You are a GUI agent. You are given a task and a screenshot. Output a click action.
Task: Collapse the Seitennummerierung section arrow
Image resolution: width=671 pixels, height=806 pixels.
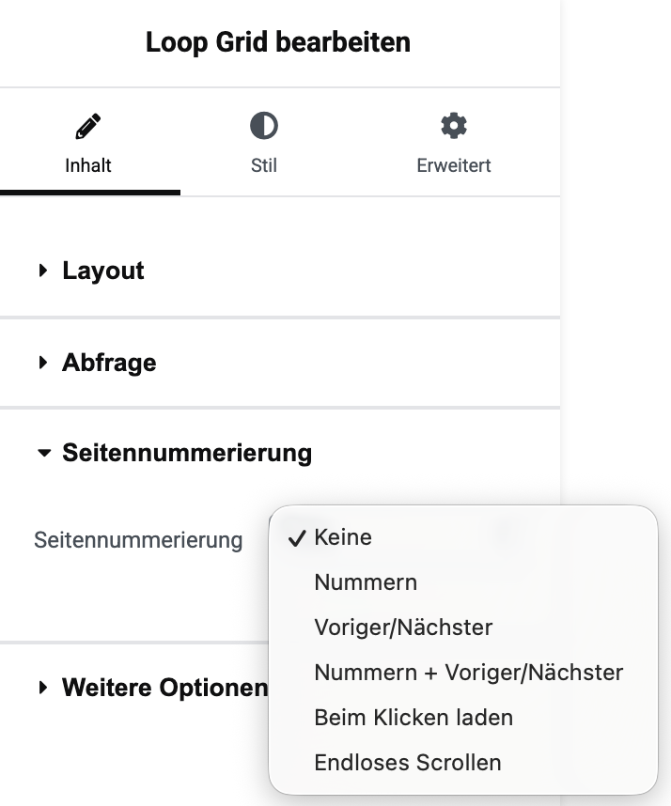[x=43, y=453]
